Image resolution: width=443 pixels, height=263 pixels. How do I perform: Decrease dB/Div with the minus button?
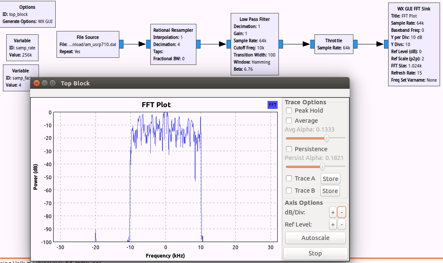341,212
